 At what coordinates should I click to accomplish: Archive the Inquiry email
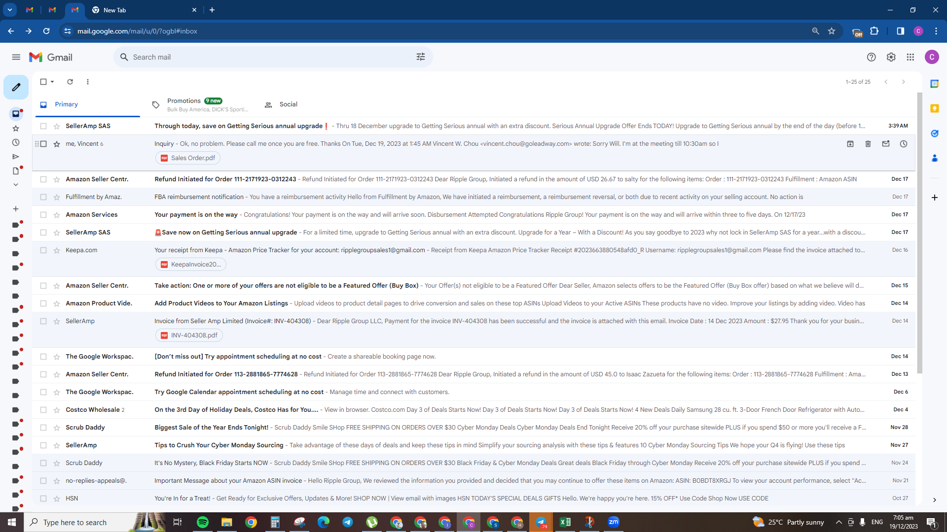(x=850, y=144)
